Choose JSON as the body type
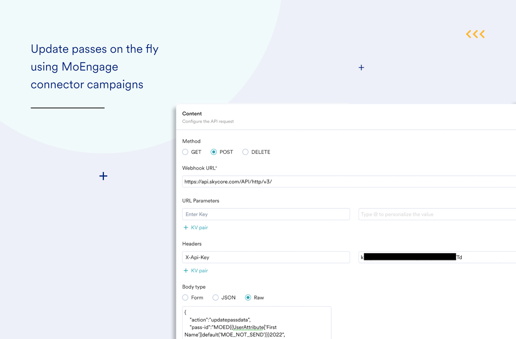The height and width of the screenshot is (339, 516). pyautogui.click(x=215, y=297)
